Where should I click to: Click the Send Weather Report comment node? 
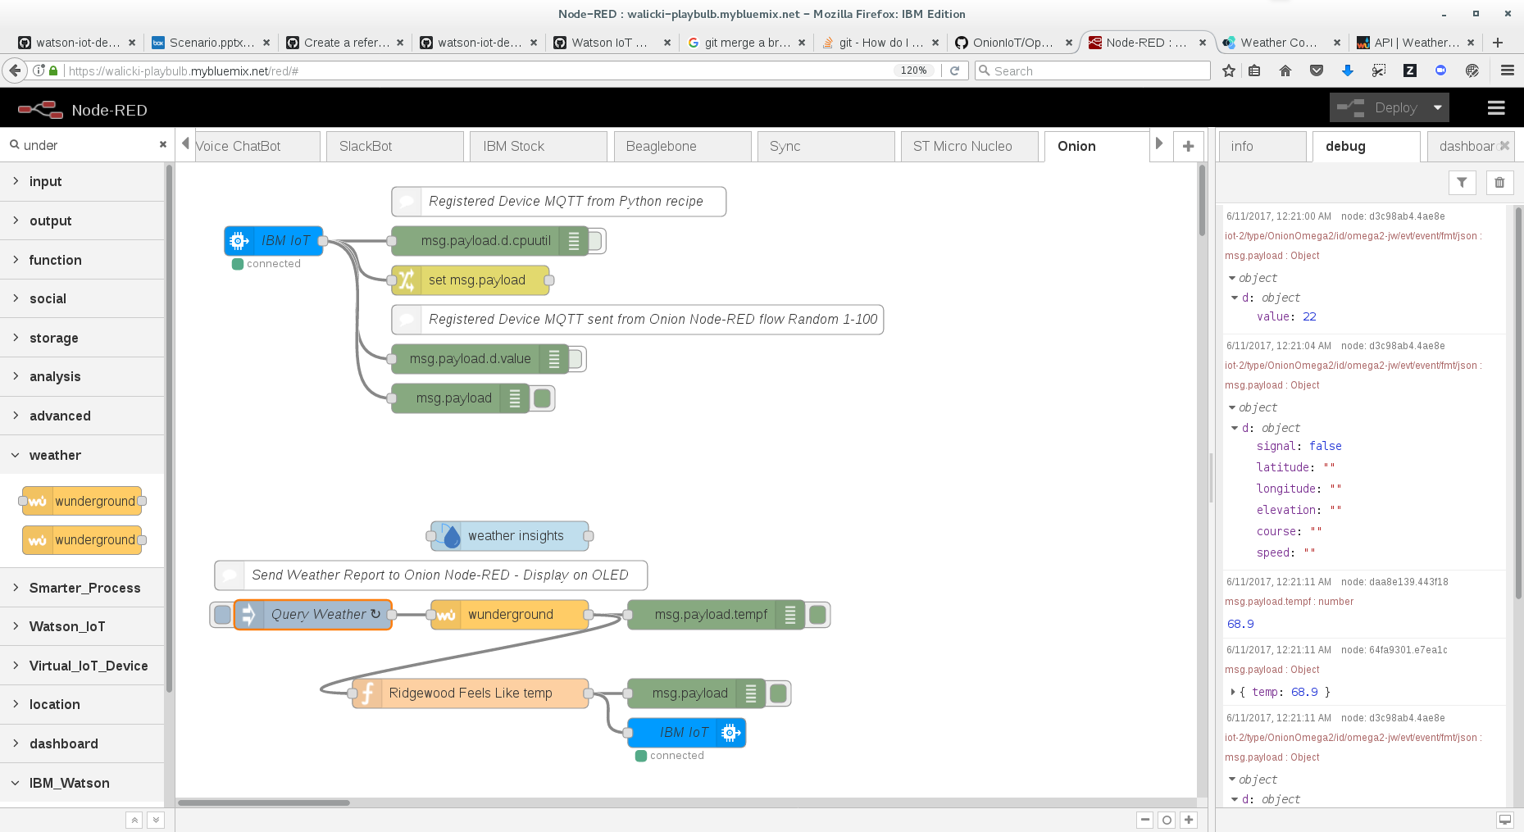click(431, 575)
